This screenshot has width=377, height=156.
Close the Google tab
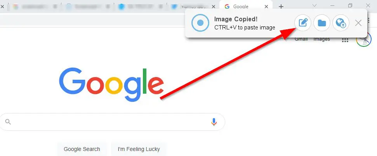point(266,7)
